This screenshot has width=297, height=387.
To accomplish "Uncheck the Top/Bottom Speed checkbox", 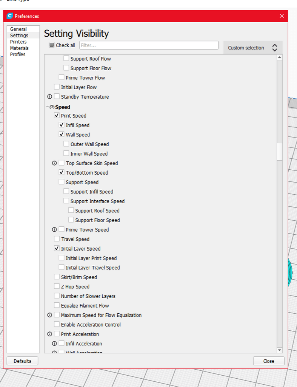I will (62, 172).
